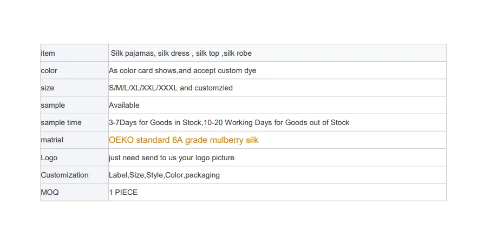Click the 'Available' value cell
The height and width of the screenshot is (249, 484).
coord(124,105)
